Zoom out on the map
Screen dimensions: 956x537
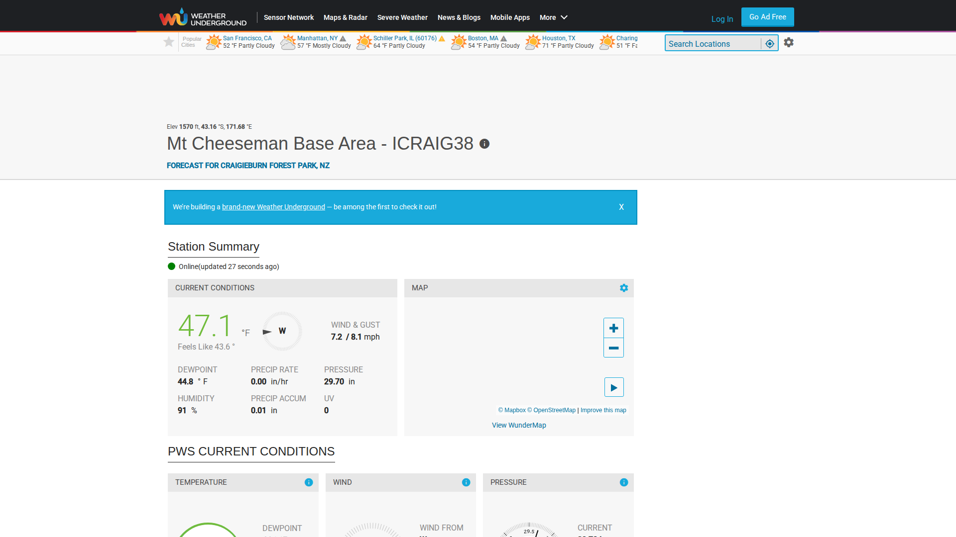click(x=613, y=348)
